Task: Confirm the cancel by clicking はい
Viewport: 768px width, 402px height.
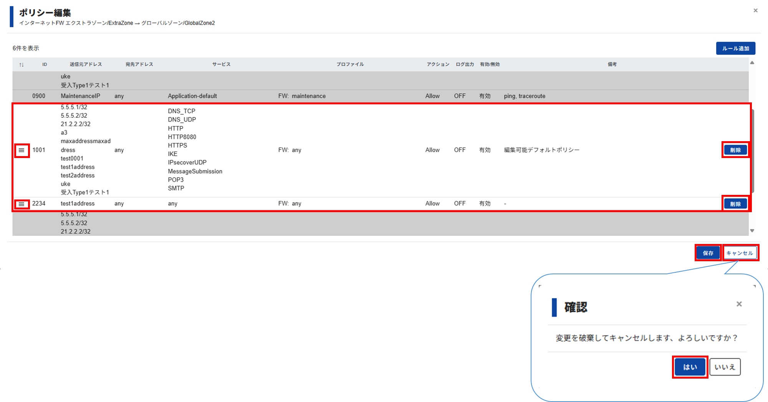Action: click(690, 367)
